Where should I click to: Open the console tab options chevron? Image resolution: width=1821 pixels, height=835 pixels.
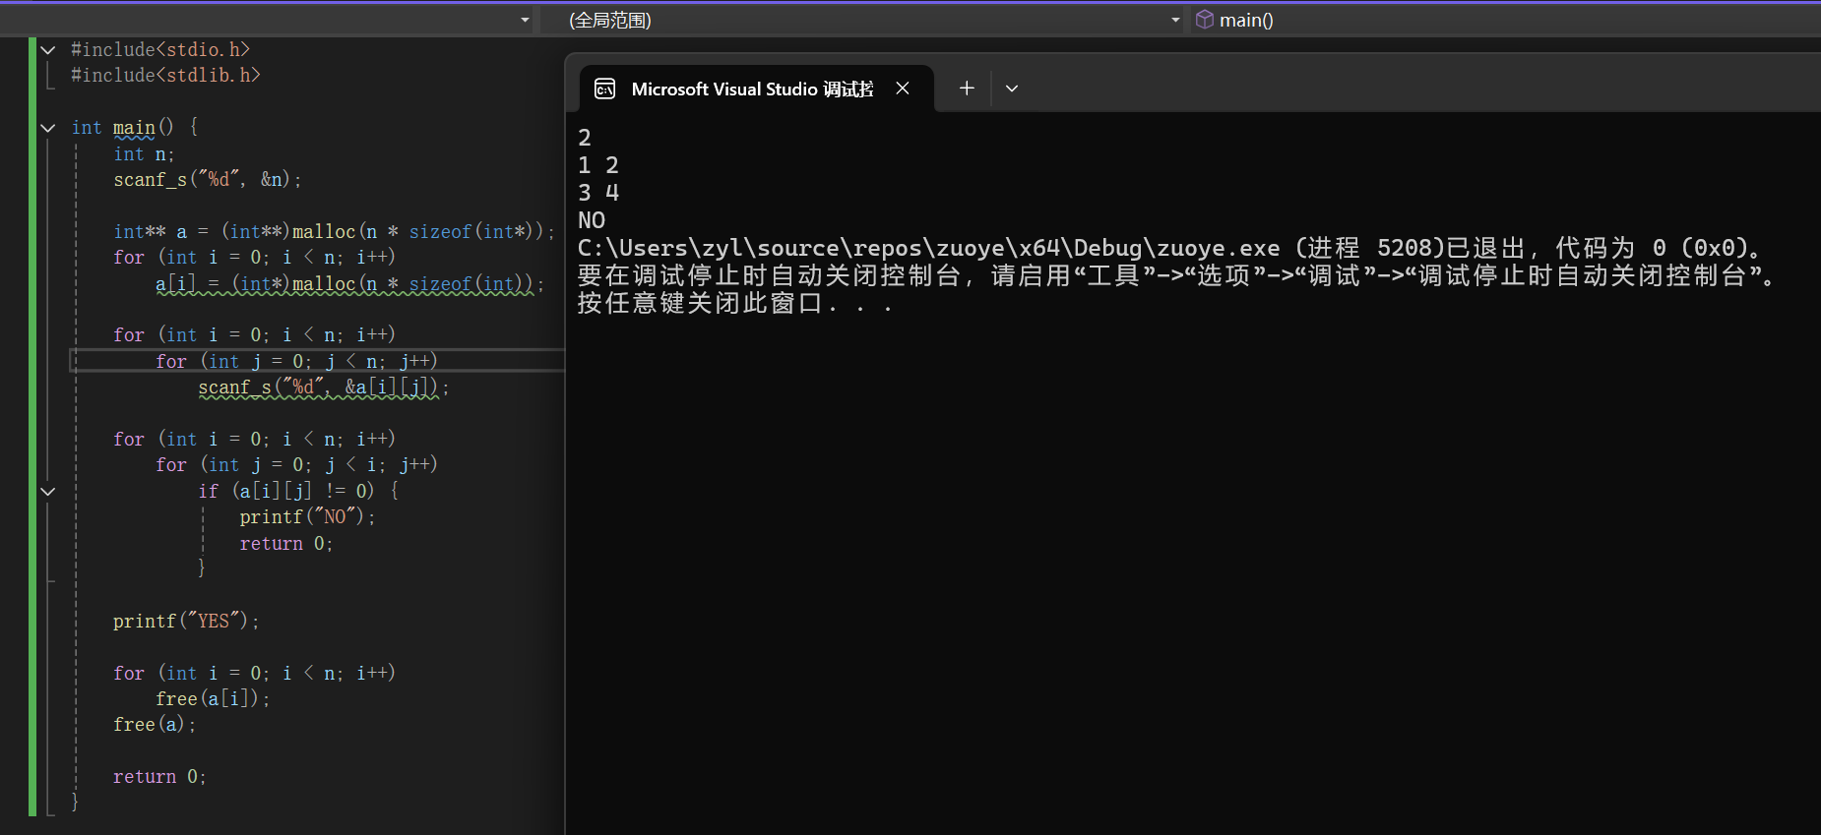[1012, 89]
